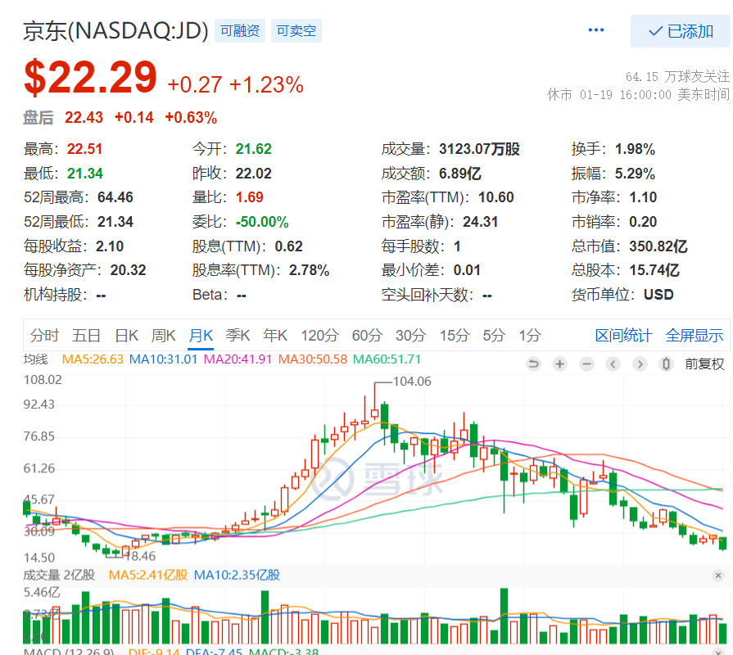
Task: Close the volume (成交量) indicator panel
Action: coord(718,576)
